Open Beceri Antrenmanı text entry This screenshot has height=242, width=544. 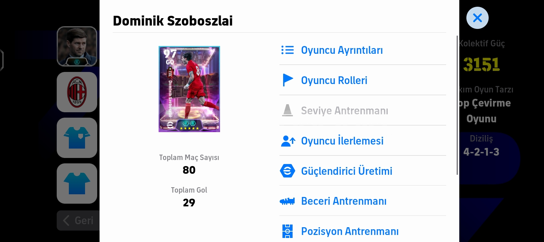(x=344, y=201)
